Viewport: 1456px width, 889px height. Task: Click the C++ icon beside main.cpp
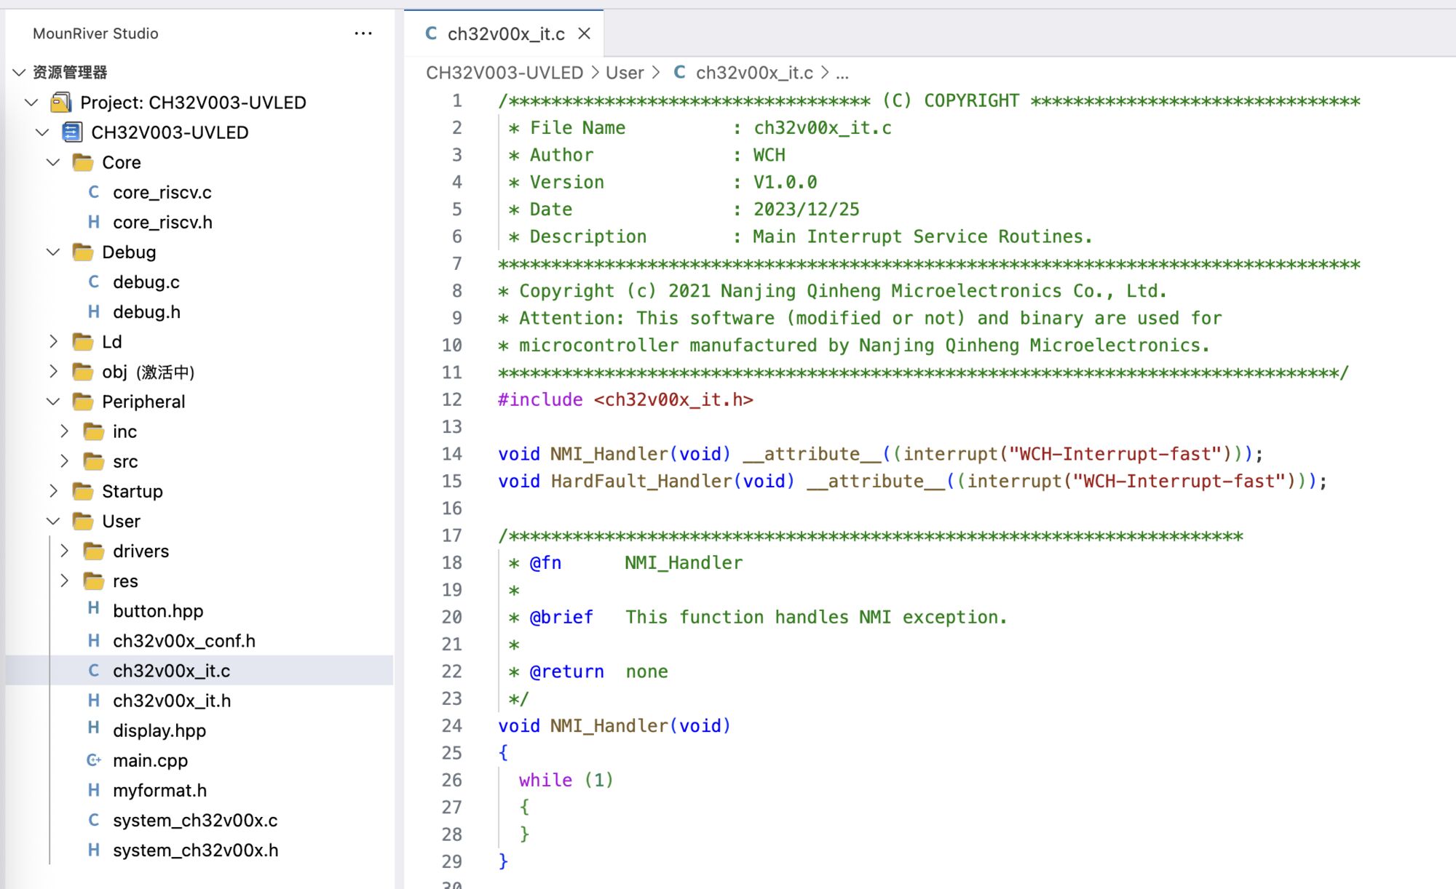[x=94, y=760]
